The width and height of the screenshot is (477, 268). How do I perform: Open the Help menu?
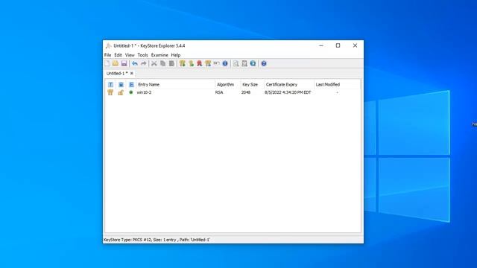click(x=176, y=55)
